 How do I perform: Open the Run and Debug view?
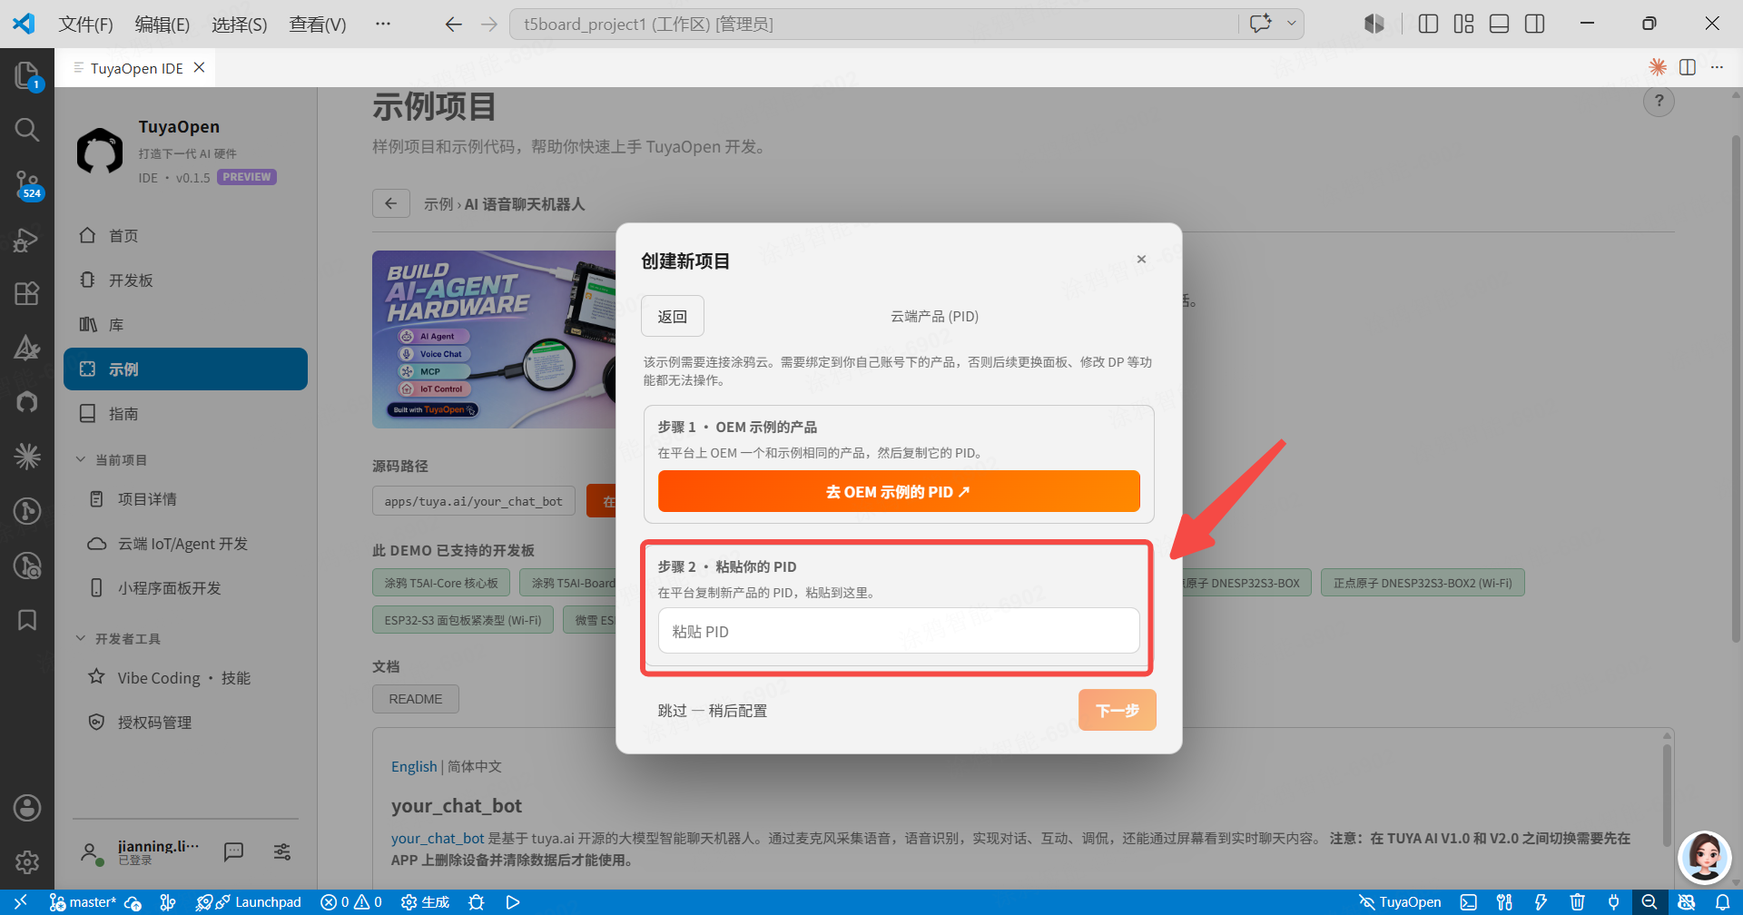click(x=27, y=240)
